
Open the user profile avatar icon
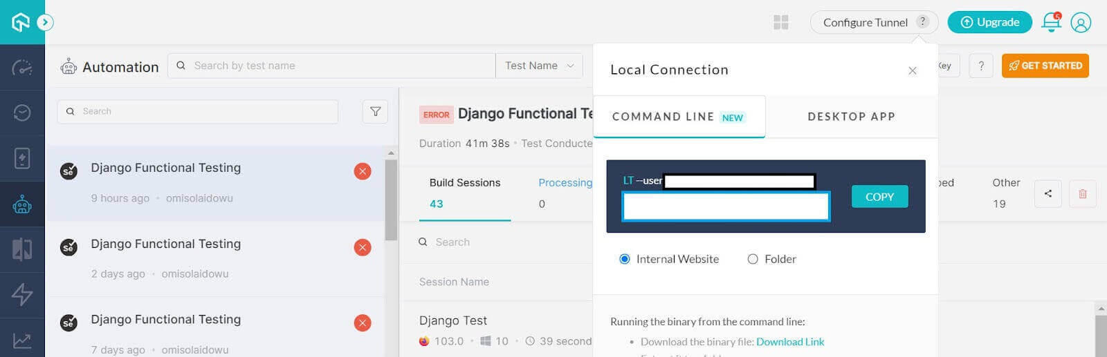point(1081,23)
